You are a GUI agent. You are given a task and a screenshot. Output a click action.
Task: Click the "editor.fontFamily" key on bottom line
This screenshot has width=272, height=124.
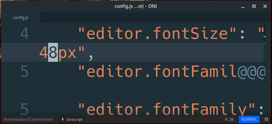click(166, 109)
